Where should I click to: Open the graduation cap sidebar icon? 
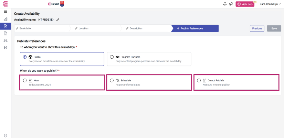[6, 47]
